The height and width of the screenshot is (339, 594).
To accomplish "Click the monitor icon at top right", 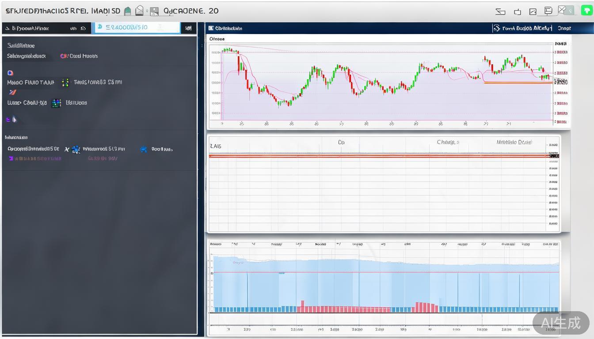I will tap(548, 11).
